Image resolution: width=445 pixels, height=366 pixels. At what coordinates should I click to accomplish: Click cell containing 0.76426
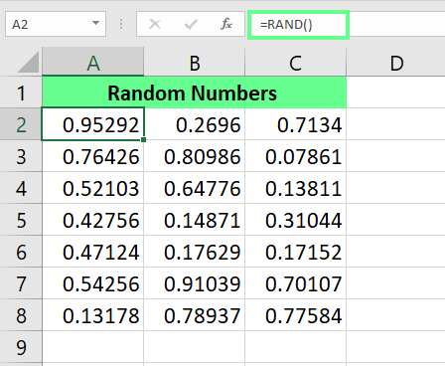click(93, 156)
